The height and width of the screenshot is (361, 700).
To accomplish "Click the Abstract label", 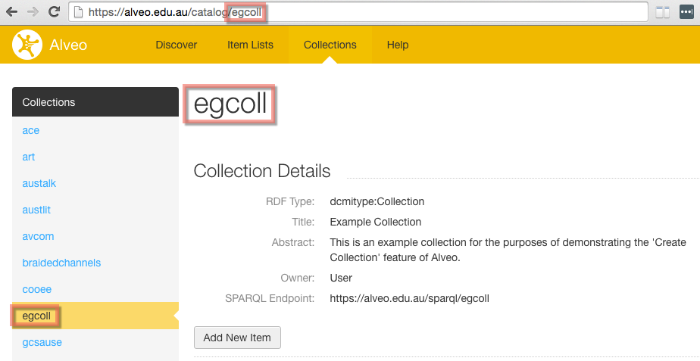I will (x=293, y=242).
